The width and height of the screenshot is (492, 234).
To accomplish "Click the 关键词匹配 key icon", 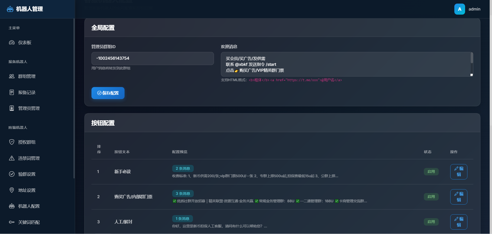I will 12,222.
